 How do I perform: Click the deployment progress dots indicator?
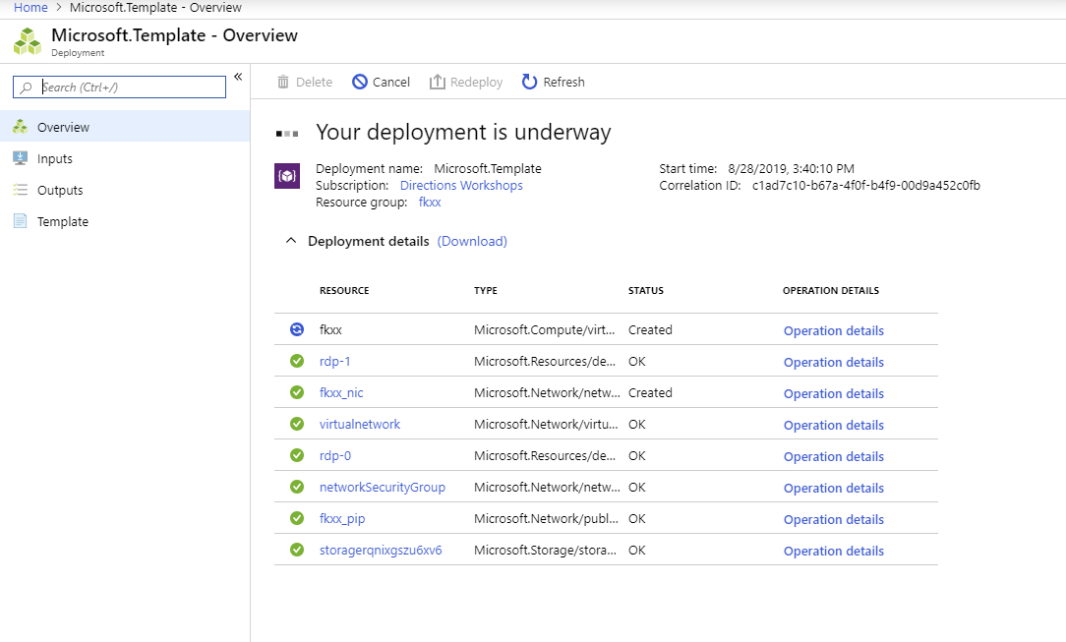tap(287, 134)
